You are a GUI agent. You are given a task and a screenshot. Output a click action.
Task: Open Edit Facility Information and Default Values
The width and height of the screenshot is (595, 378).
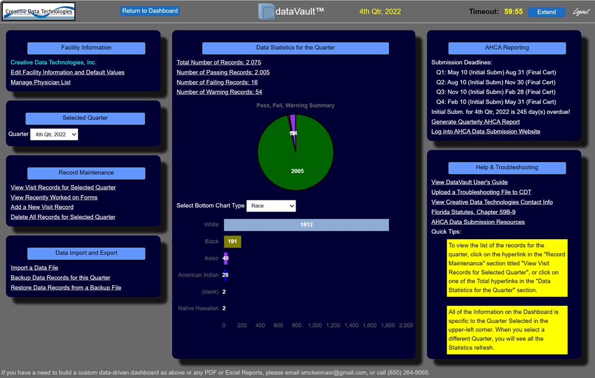68,72
